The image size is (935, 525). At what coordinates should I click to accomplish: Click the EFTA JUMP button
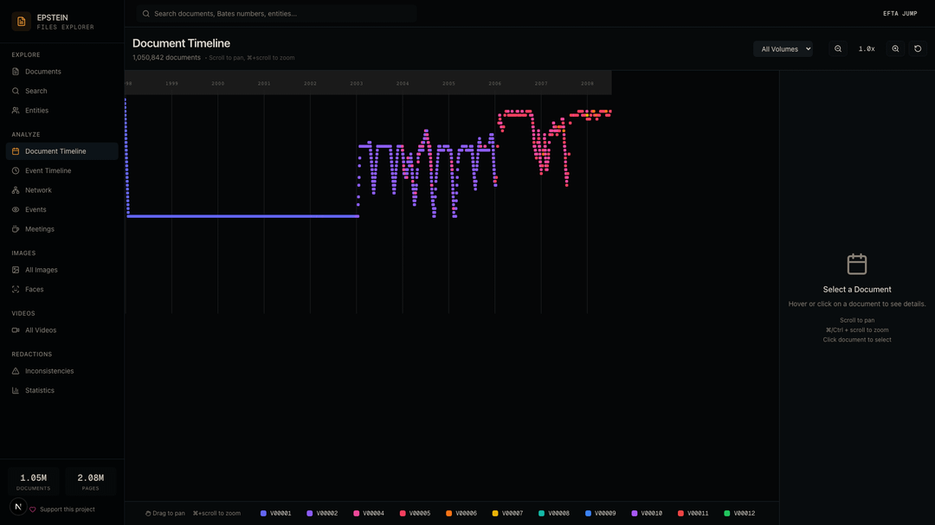pos(900,14)
